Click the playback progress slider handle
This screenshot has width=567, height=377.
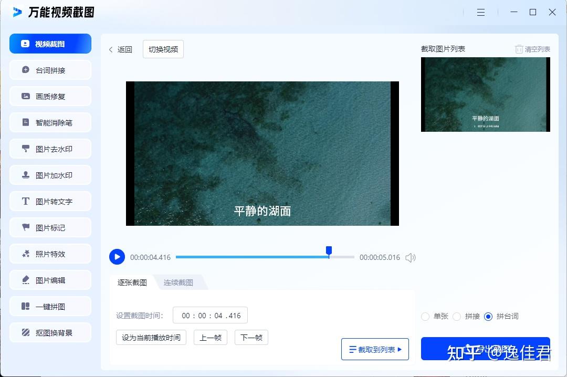tap(329, 252)
